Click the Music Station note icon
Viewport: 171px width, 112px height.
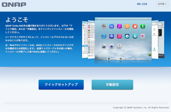pos(119,26)
